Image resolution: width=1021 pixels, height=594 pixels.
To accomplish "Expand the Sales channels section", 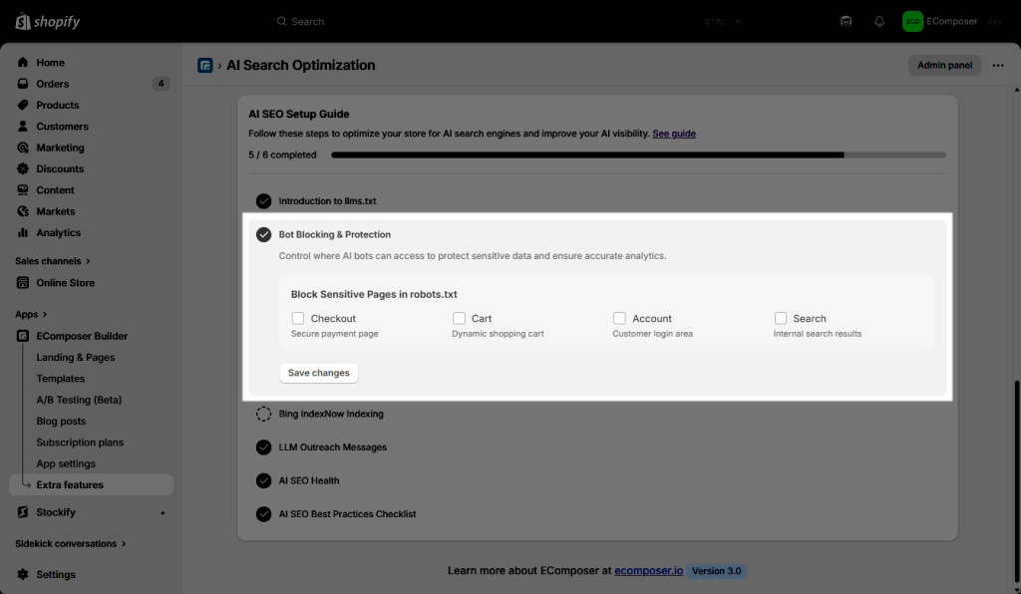I will pyautogui.click(x=53, y=261).
